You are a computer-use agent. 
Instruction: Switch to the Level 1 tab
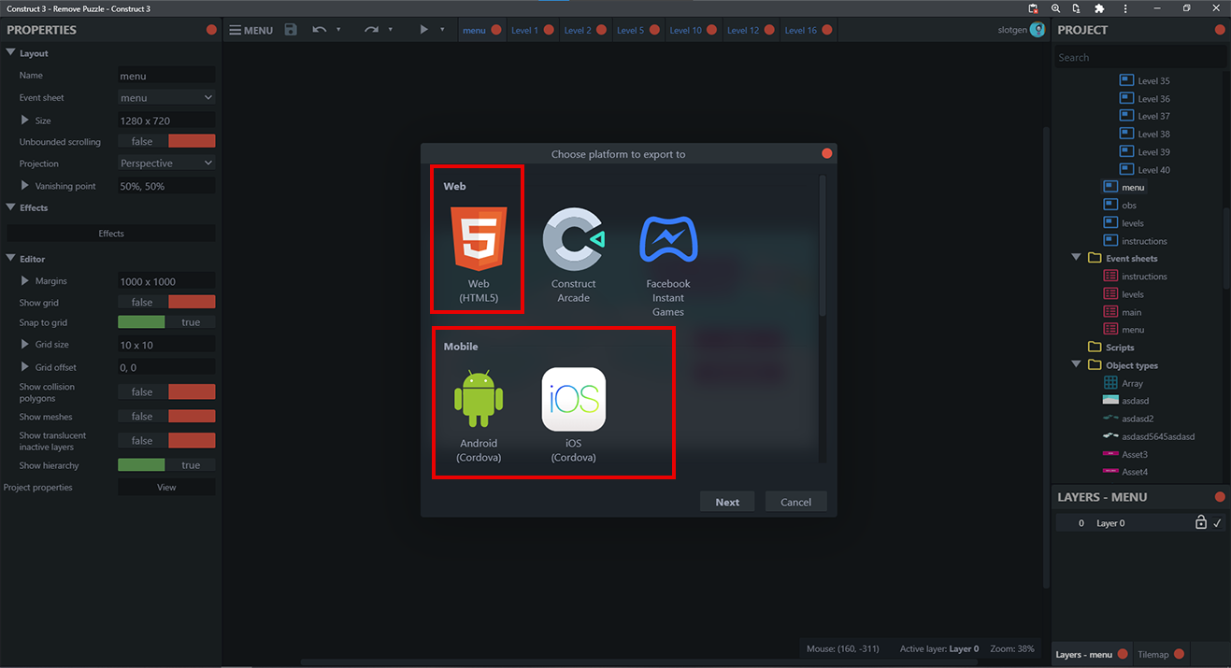524,30
